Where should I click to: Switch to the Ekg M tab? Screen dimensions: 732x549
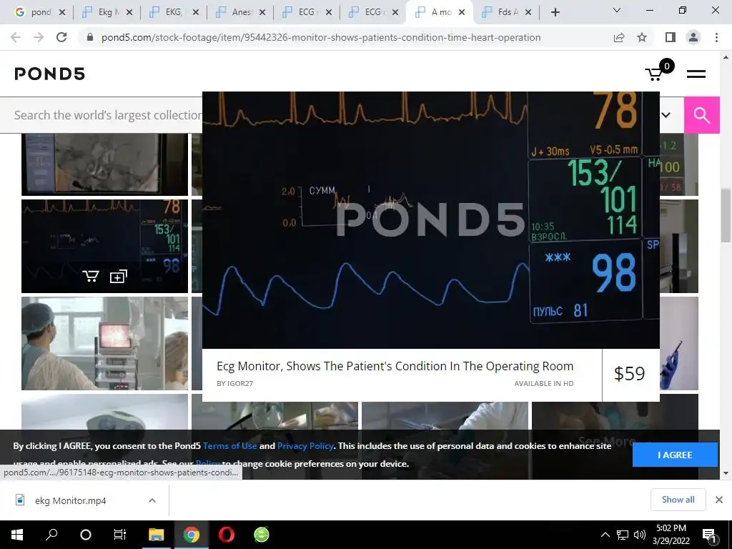[x=105, y=12]
